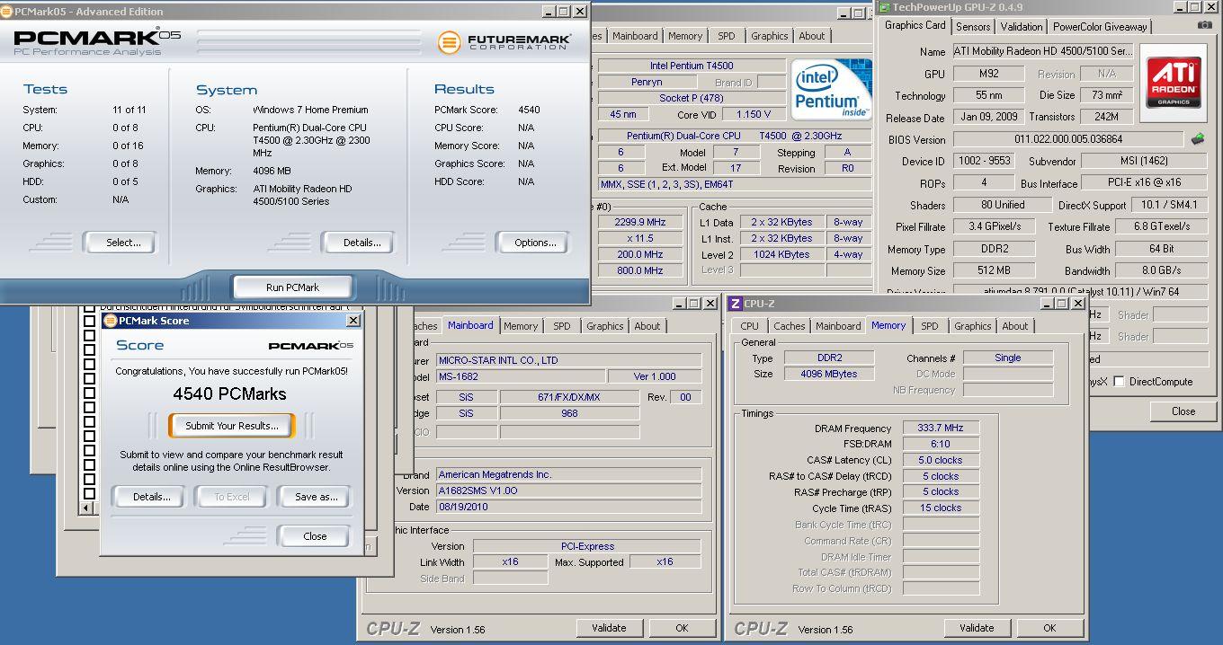Select the active Memory tab in right CPU-Z window
The height and width of the screenshot is (645, 1223).
tap(888, 325)
